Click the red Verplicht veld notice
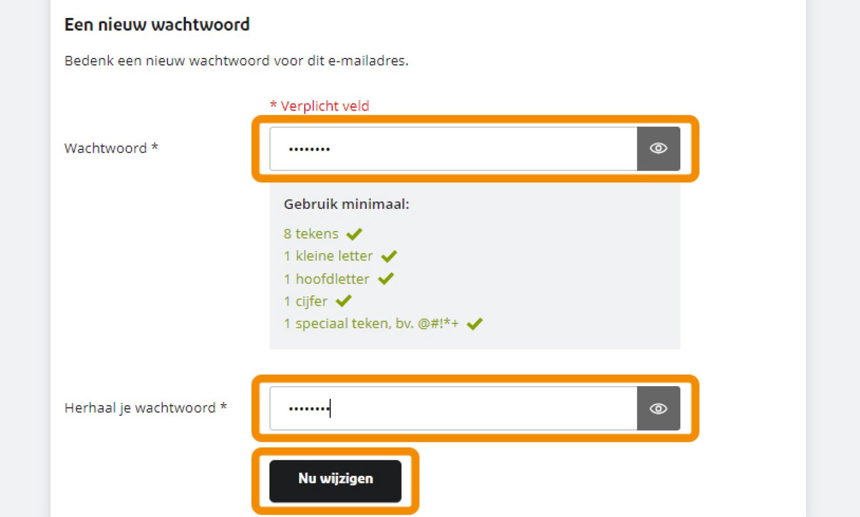This screenshot has width=860, height=517. 320,106
